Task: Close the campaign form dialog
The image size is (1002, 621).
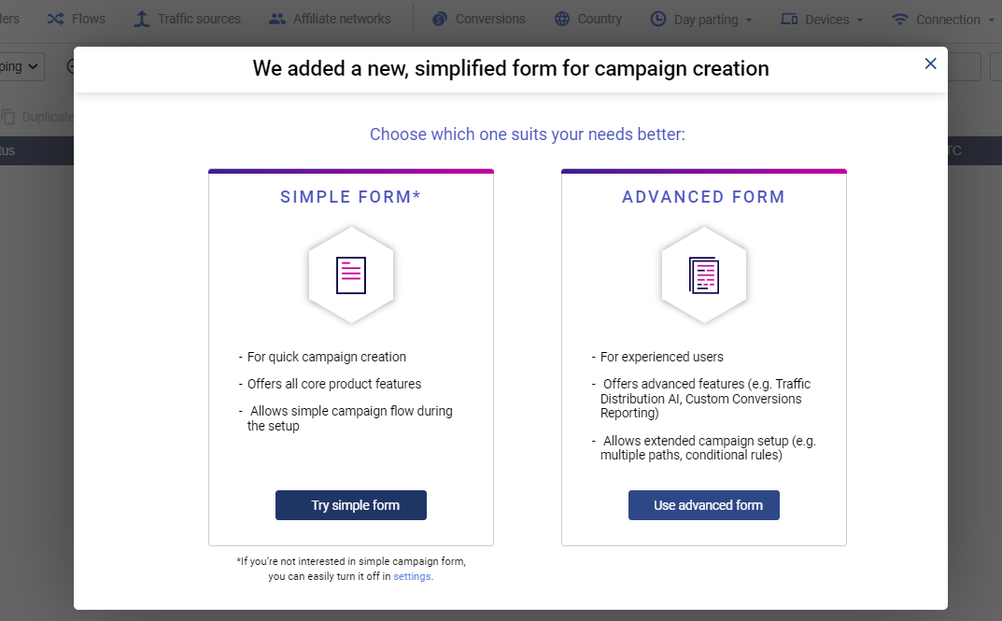Action: point(930,64)
